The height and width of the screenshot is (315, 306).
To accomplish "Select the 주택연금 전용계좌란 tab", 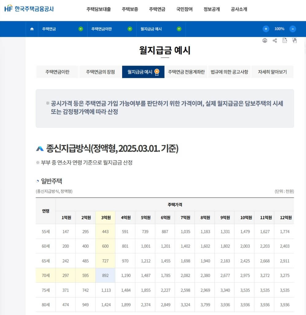I will [187, 72].
